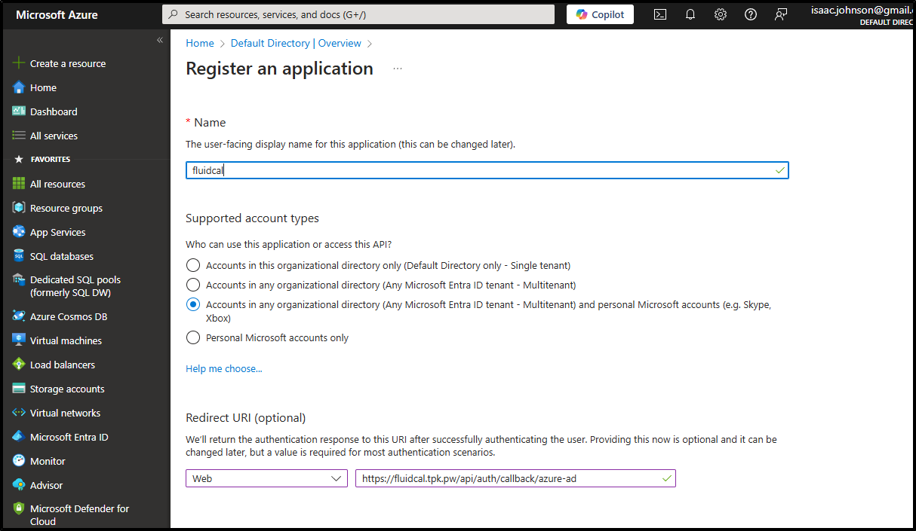Image resolution: width=916 pixels, height=531 pixels.
Task: Click the All resources grid icon
Action: point(19,184)
